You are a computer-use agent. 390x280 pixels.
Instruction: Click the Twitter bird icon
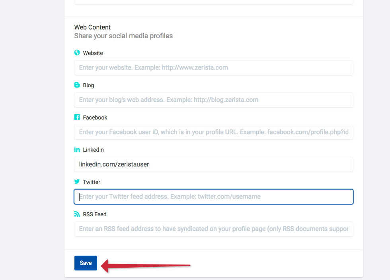(x=77, y=182)
